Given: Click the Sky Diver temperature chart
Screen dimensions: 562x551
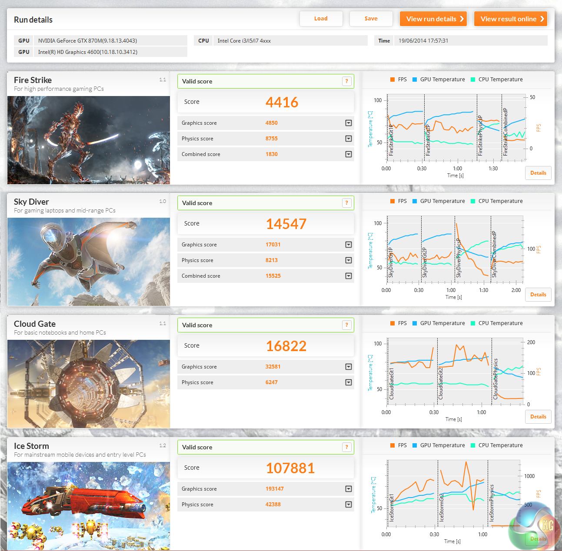Looking at the screenshot, I should pyautogui.click(x=454, y=250).
